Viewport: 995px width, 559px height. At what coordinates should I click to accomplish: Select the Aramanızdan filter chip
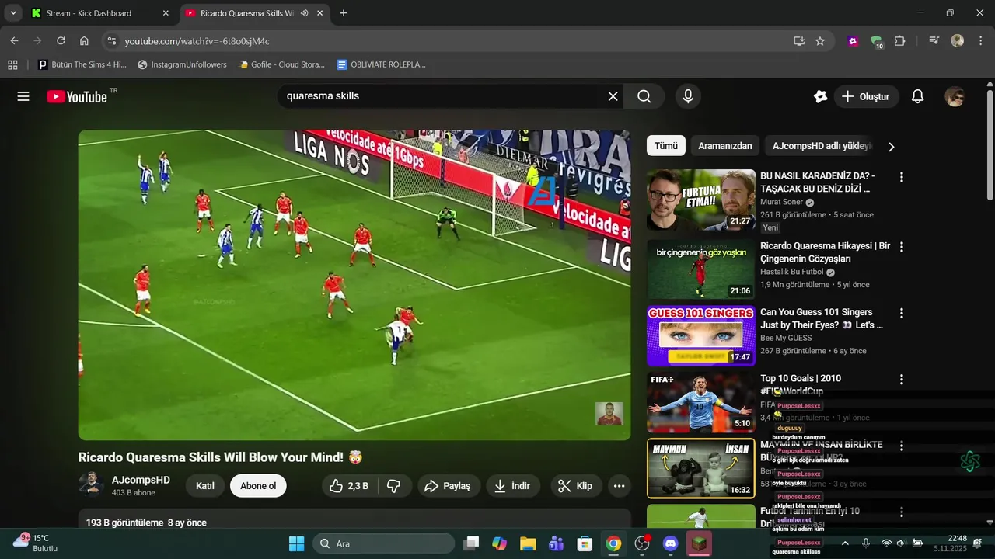[725, 146]
